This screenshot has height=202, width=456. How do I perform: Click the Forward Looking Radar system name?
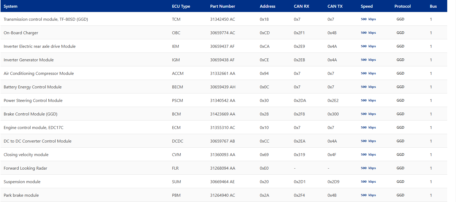pyautogui.click(x=26, y=168)
